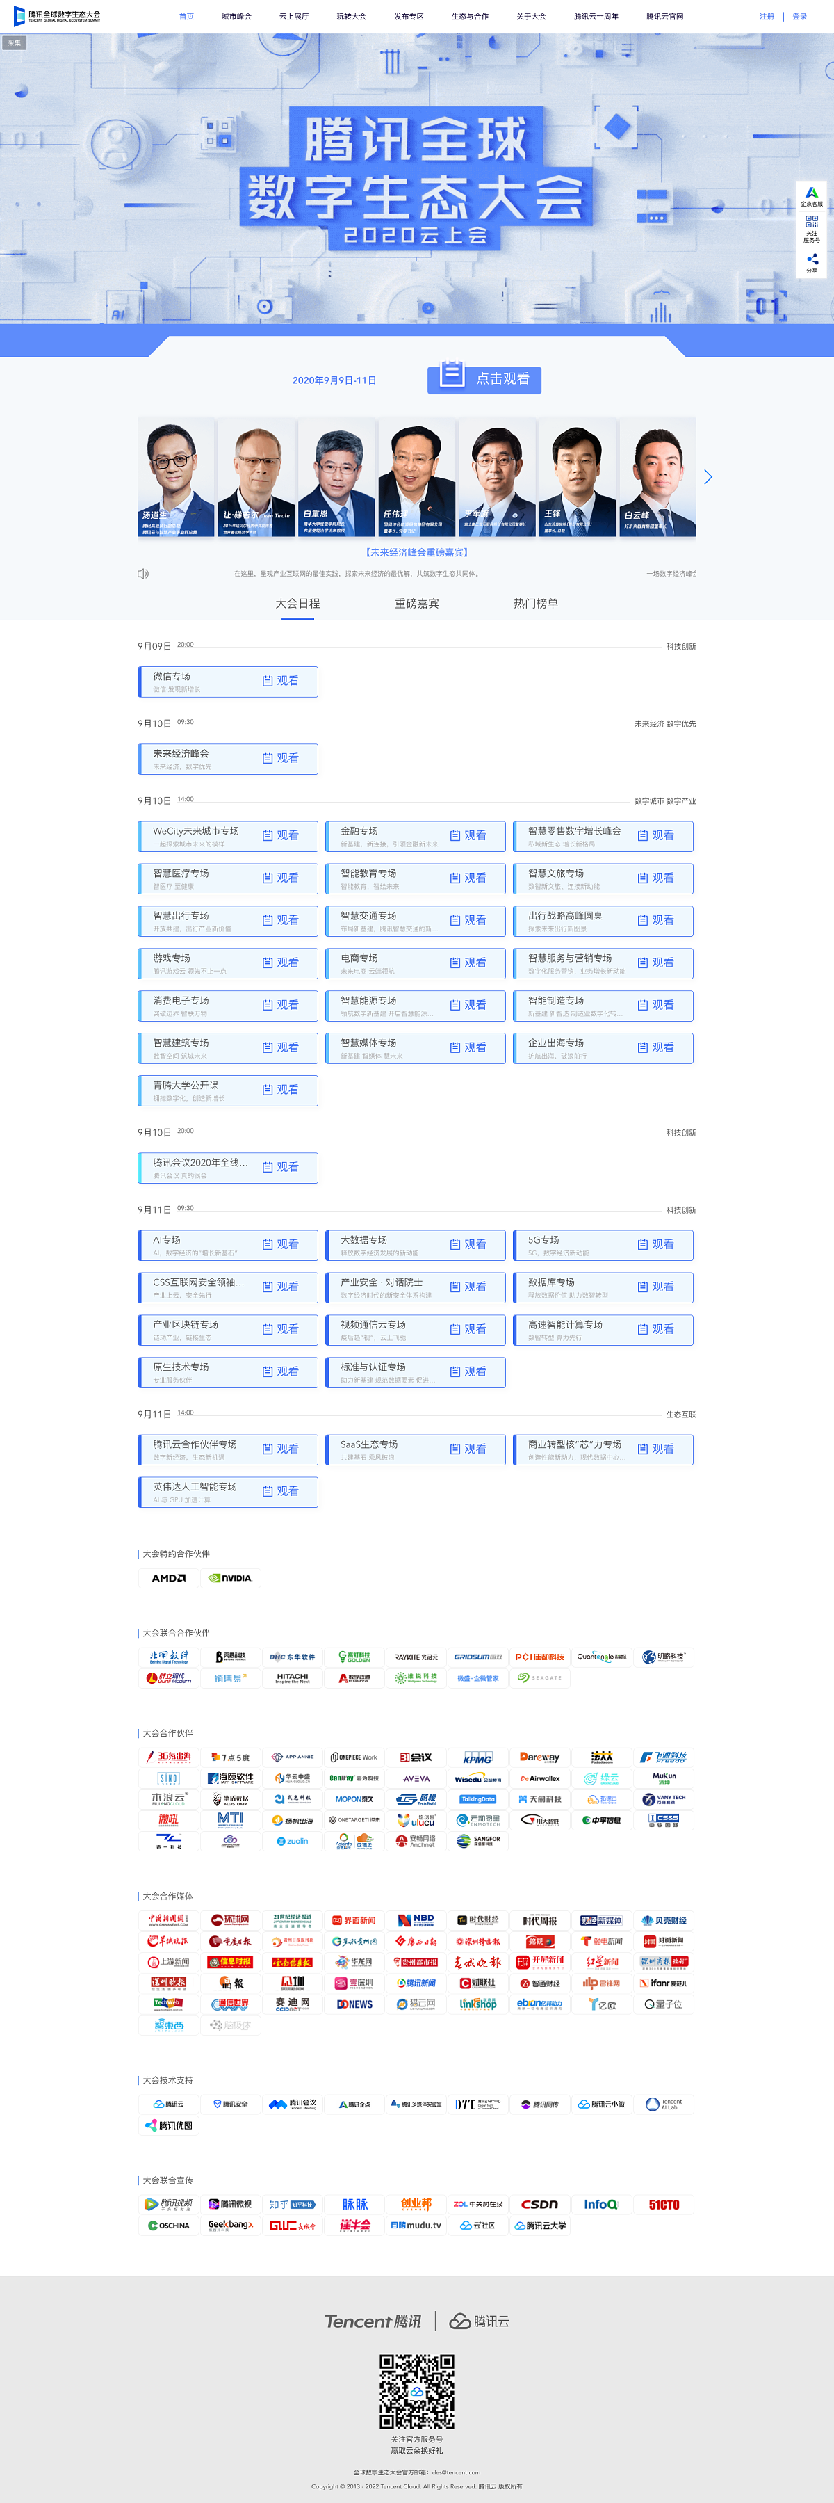
Task: Open the 腾讯云 footer logo
Action: (480, 2321)
